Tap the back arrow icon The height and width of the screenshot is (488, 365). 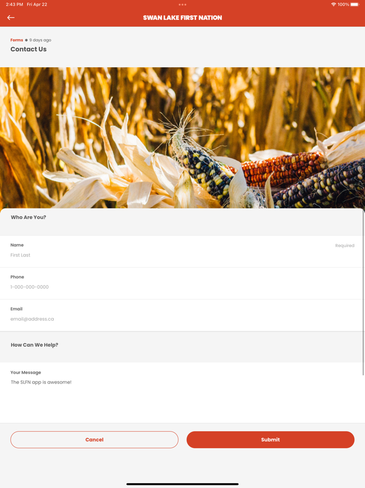click(x=11, y=18)
